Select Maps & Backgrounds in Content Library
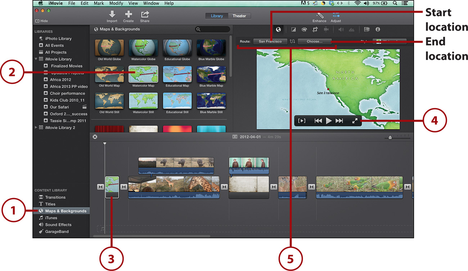468x271 pixels. (61, 211)
